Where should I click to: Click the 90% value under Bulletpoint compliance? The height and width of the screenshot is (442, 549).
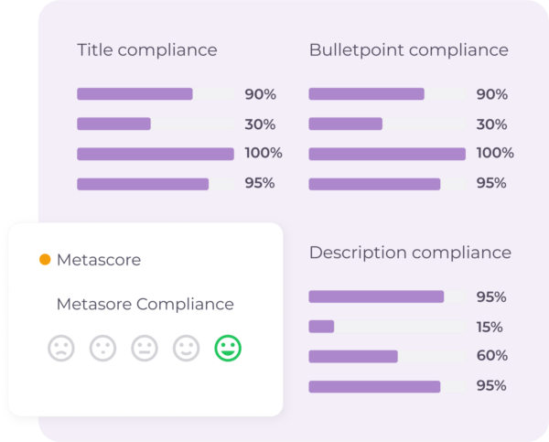(x=492, y=94)
